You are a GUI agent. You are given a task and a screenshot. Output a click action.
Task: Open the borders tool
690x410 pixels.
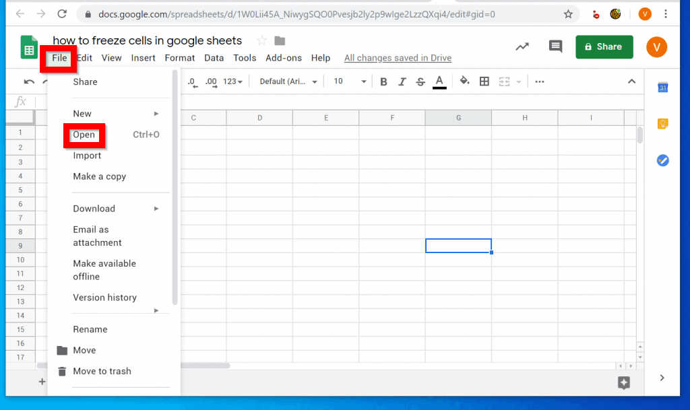484,81
